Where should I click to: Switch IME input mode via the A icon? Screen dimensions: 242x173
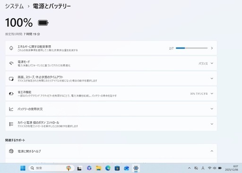coord(203,168)
